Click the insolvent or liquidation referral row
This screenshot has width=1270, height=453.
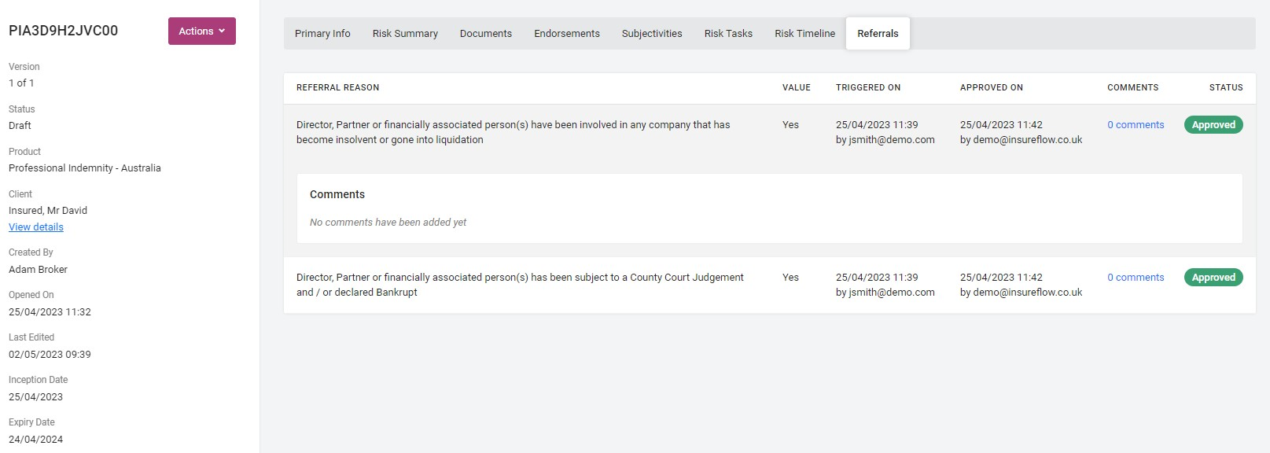click(513, 132)
